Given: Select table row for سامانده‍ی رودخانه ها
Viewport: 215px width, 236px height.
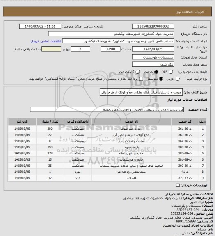Looking at the screenshot, I should [107, 172].
